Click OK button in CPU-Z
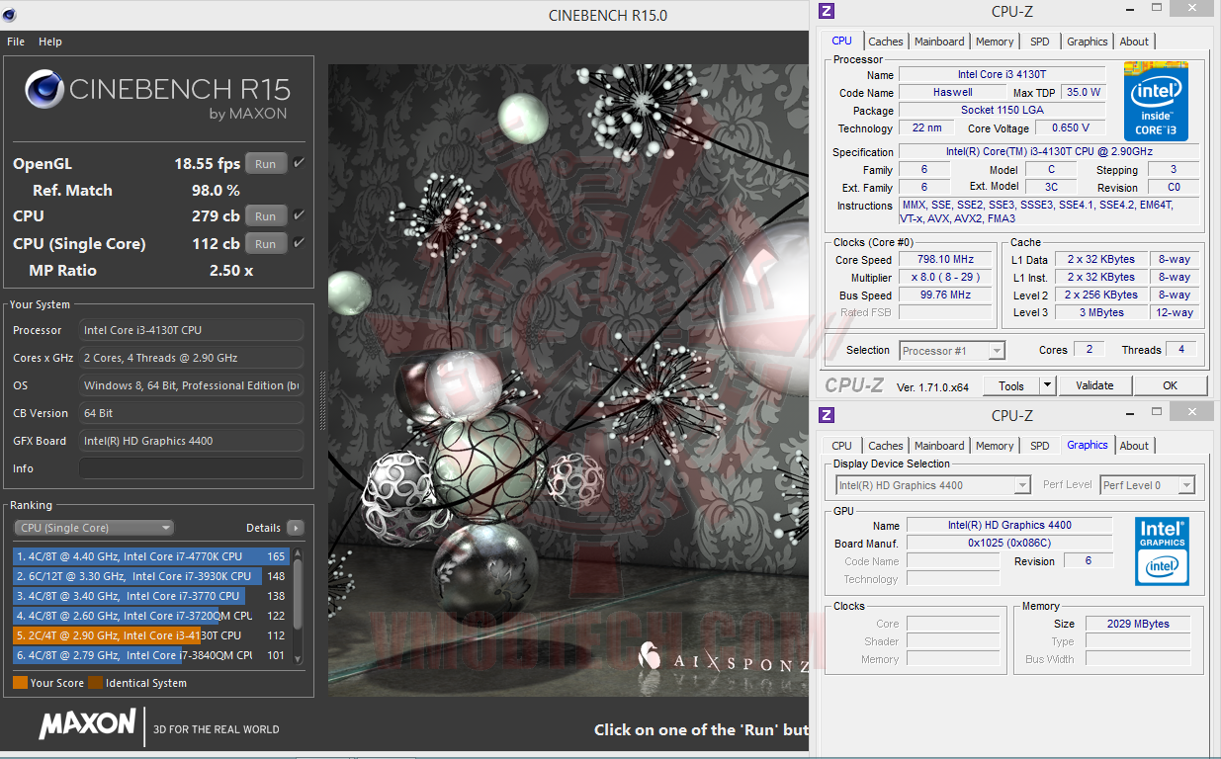This screenshot has height=759, width=1221. coord(1170,385)
